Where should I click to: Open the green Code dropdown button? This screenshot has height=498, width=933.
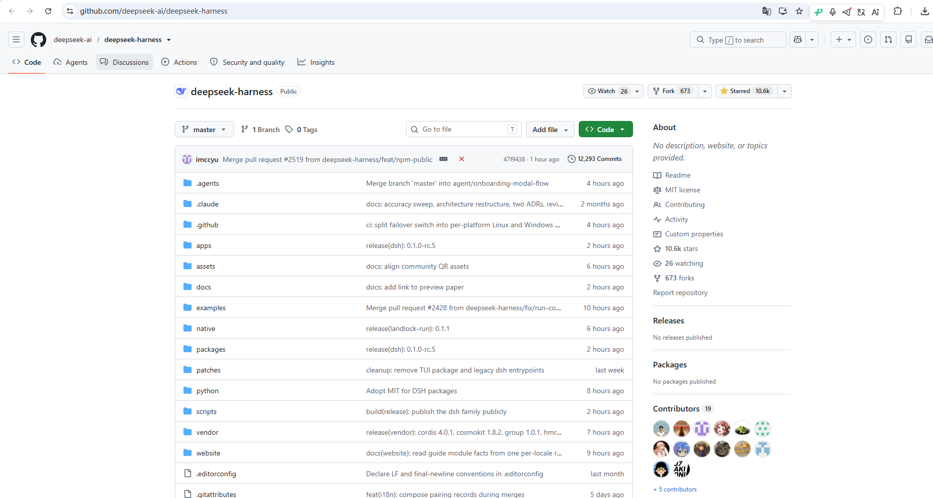(606, 129)
